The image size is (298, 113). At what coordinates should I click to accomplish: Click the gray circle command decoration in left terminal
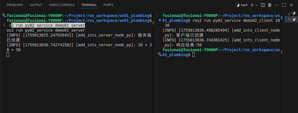coord(4,25)
